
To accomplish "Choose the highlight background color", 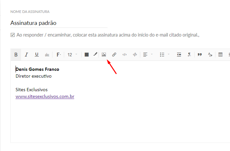I will tap(95, 55).
